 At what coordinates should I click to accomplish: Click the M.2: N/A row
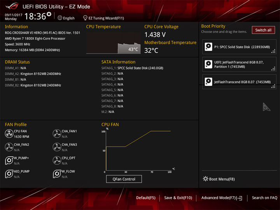[108, 112]
